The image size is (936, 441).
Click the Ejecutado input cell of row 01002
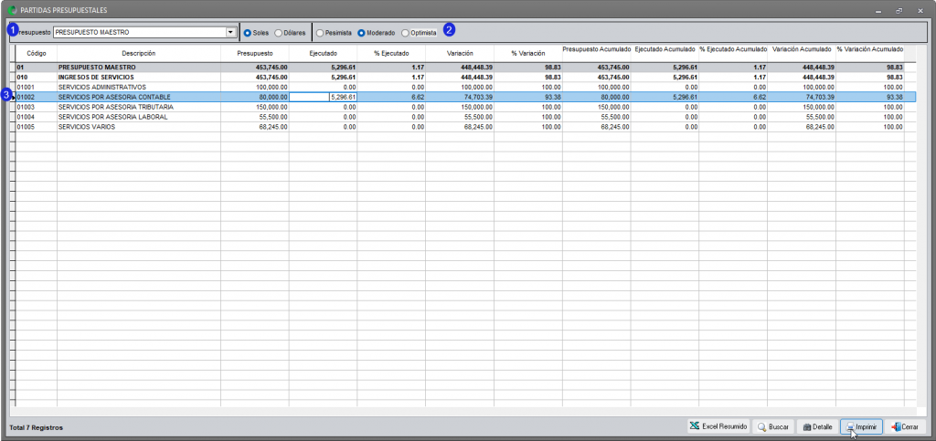pos(323,97)
